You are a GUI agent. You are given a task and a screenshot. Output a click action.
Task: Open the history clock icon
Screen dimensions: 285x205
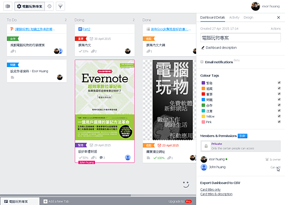[x=49, y=6]
